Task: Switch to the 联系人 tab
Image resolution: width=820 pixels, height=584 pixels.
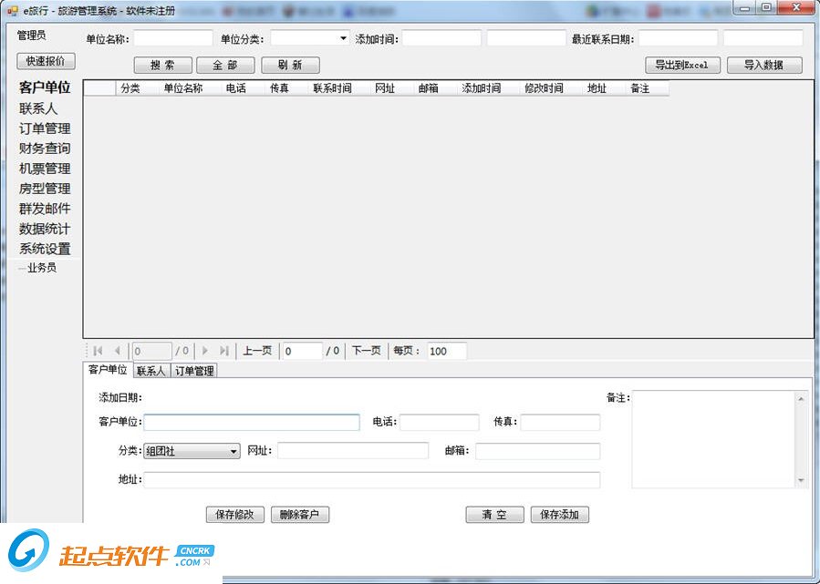Action: tap(150, 371)
